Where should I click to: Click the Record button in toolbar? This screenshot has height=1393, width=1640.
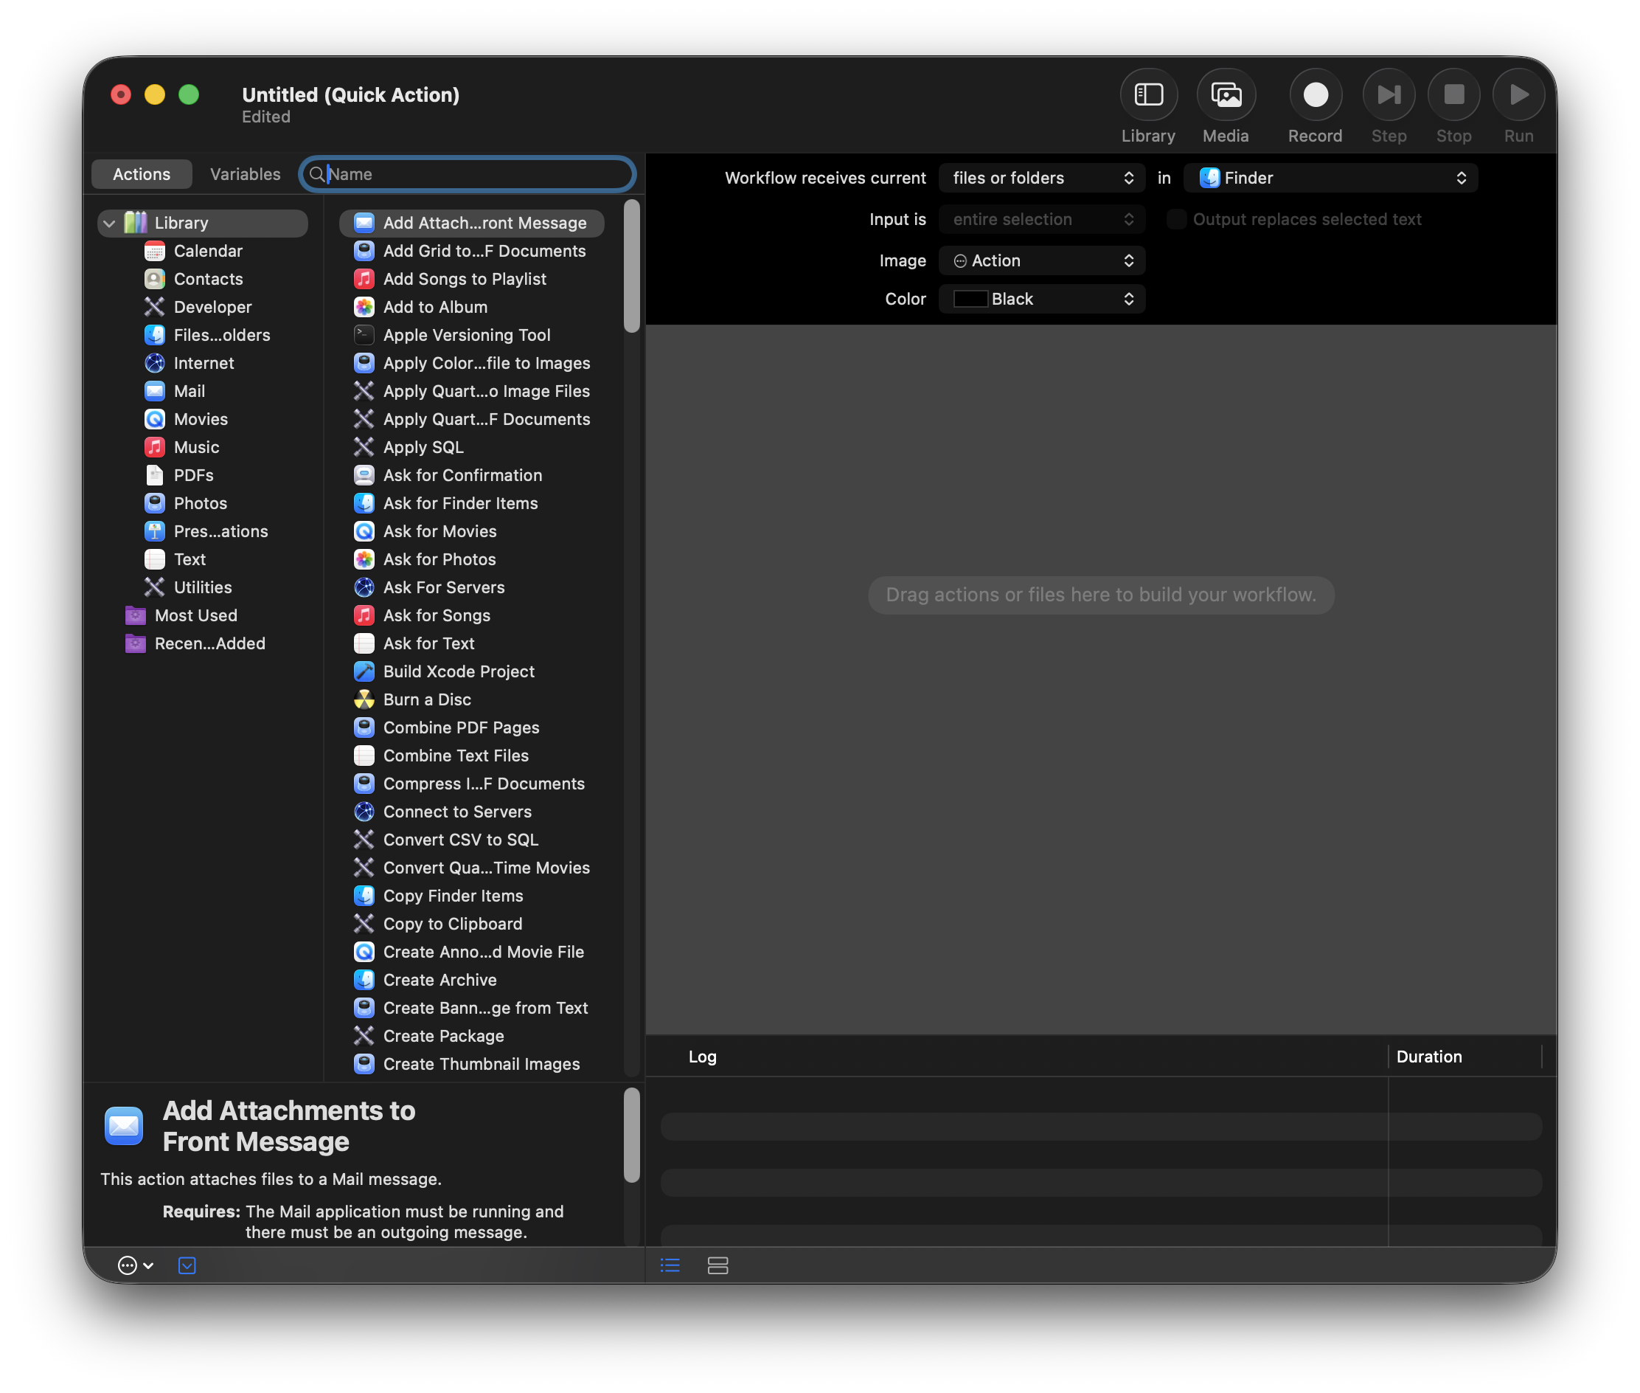(x=1315, y=96)
